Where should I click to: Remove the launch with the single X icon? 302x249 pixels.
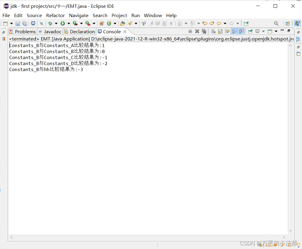[x=197, y=31]
